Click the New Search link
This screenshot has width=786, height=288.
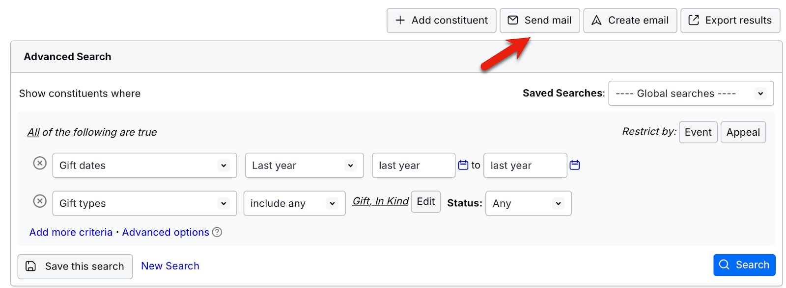click(x=170, y=266)
